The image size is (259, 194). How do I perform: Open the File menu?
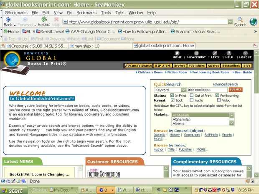click(x=35, y=13)
